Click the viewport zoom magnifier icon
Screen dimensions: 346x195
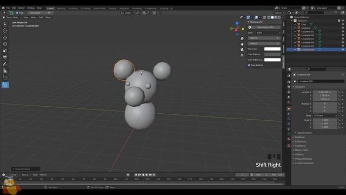pyautogui.click(x=242, y=38)
